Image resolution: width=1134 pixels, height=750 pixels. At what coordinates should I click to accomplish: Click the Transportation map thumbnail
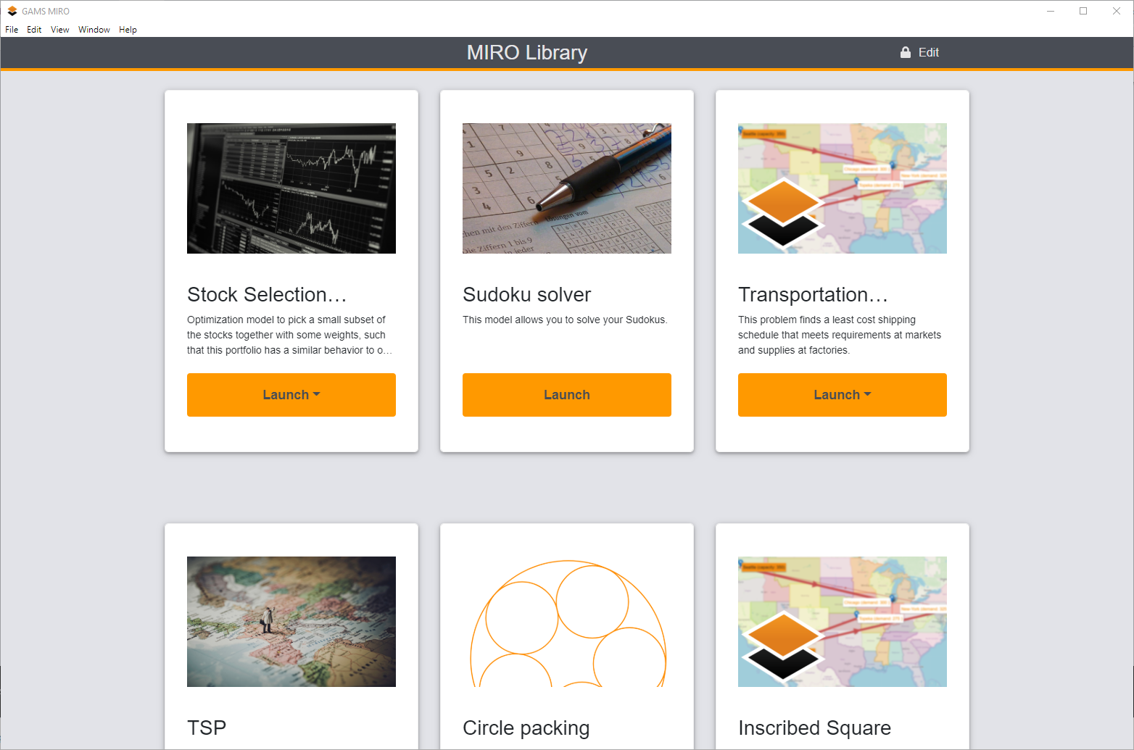(842, 188)
